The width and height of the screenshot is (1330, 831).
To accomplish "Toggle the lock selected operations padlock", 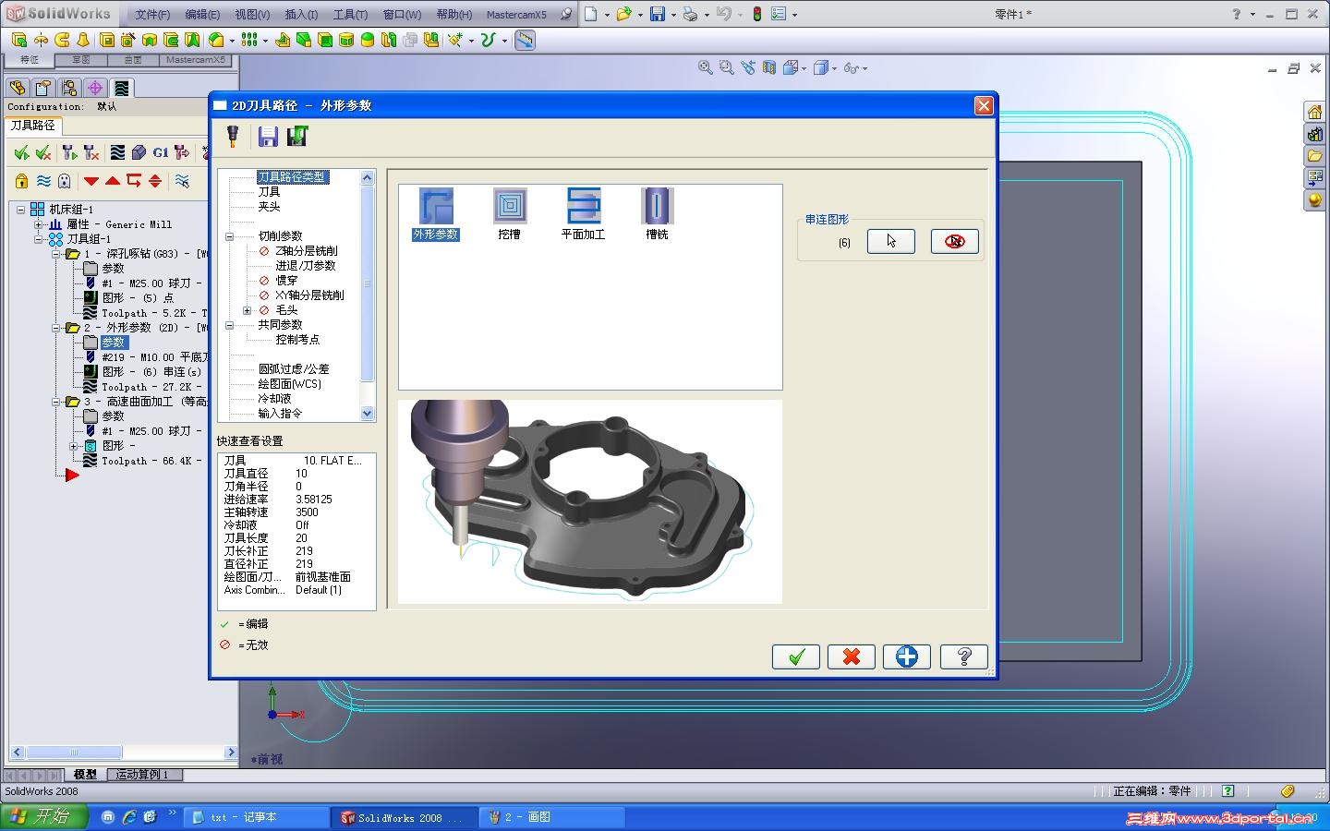I will pyautogui.click(x=21, y=181).
